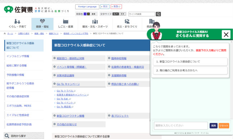This screenshot has width=233, height=139.
Task: Click the home icon in breadcrumb
Action: click(x=5, y=33)
